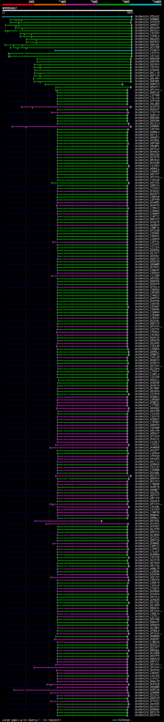Click the cyan alignment bar for UniRef100_P51412
Screen dimensions: 164x722
point(68,17)
